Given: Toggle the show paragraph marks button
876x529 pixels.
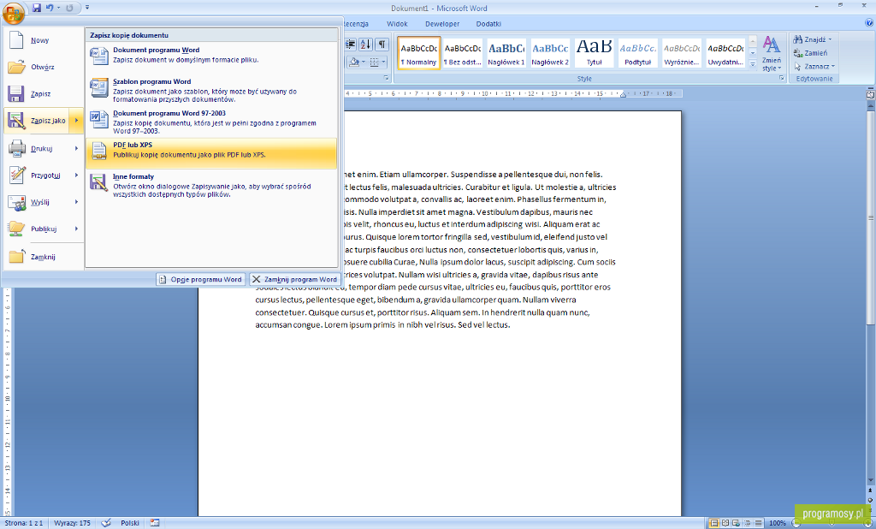Looking at the screenshot, I should pyautogui.click(x=382, y=45).
